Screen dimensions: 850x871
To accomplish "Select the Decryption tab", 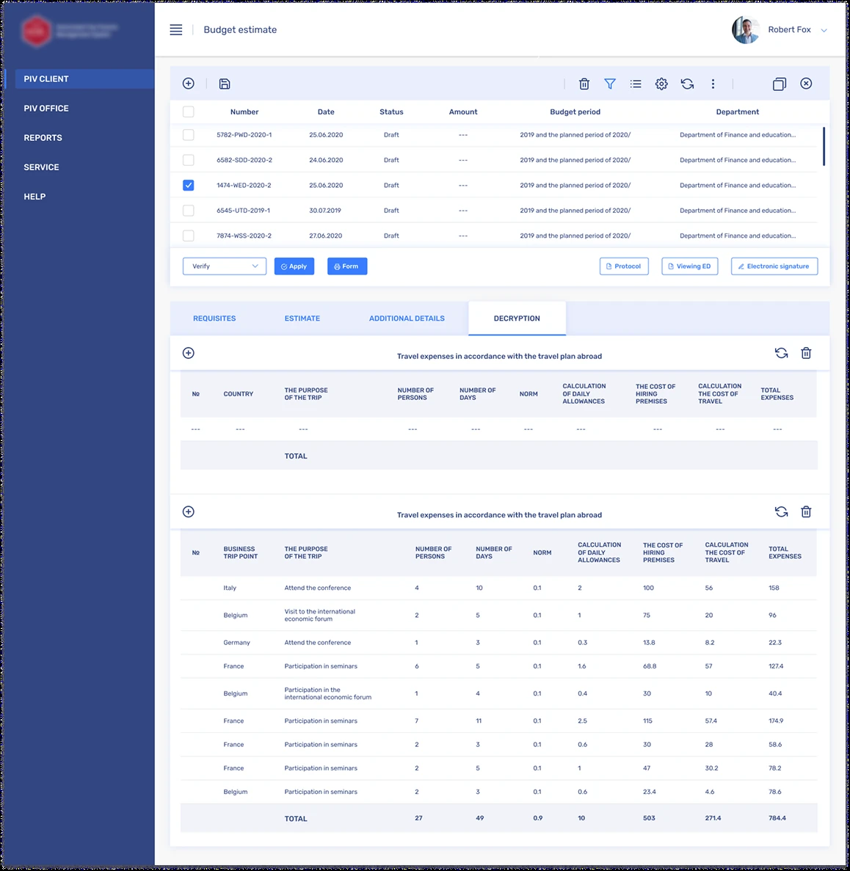I will pos(517,318).
